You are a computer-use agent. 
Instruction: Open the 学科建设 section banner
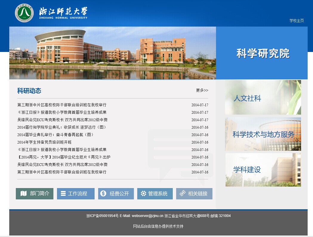[x=263, y=170]
